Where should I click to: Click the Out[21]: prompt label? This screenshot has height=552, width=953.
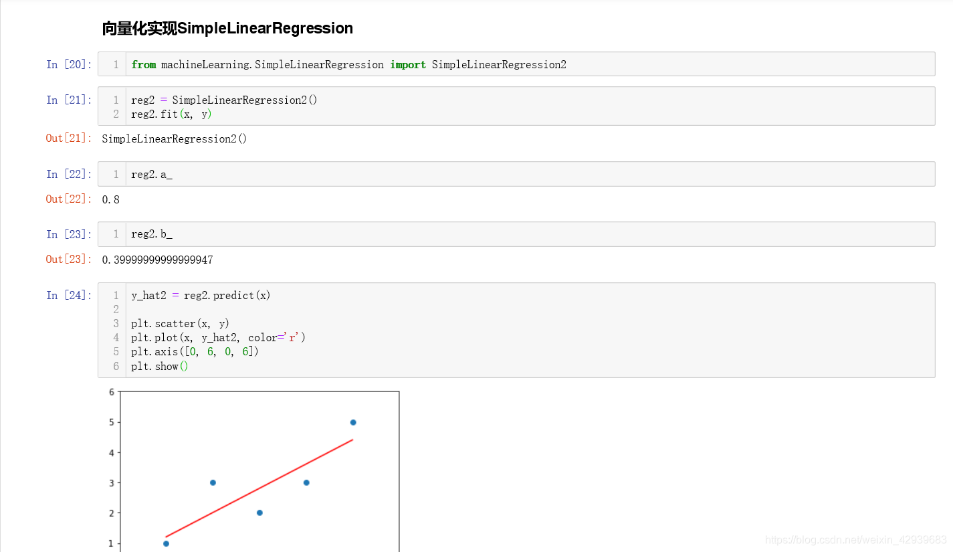(69, 139)
